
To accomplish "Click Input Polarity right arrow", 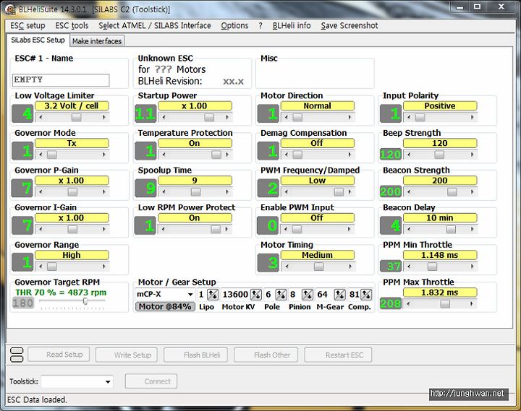I will click(x=472, y=117).
